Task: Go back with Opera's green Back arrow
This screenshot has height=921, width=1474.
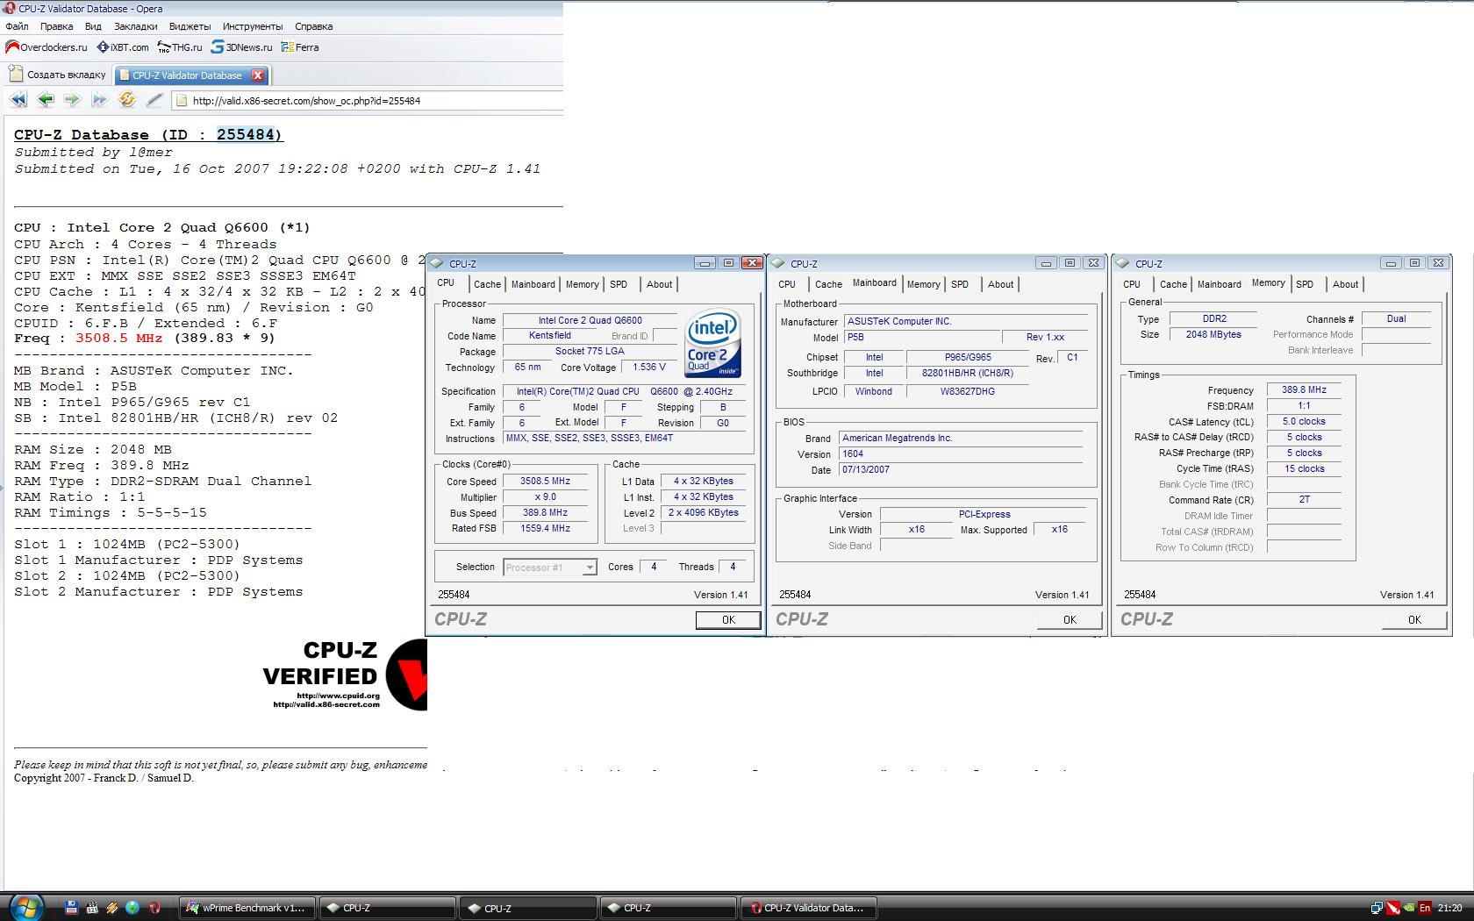Action: (46, 100)
